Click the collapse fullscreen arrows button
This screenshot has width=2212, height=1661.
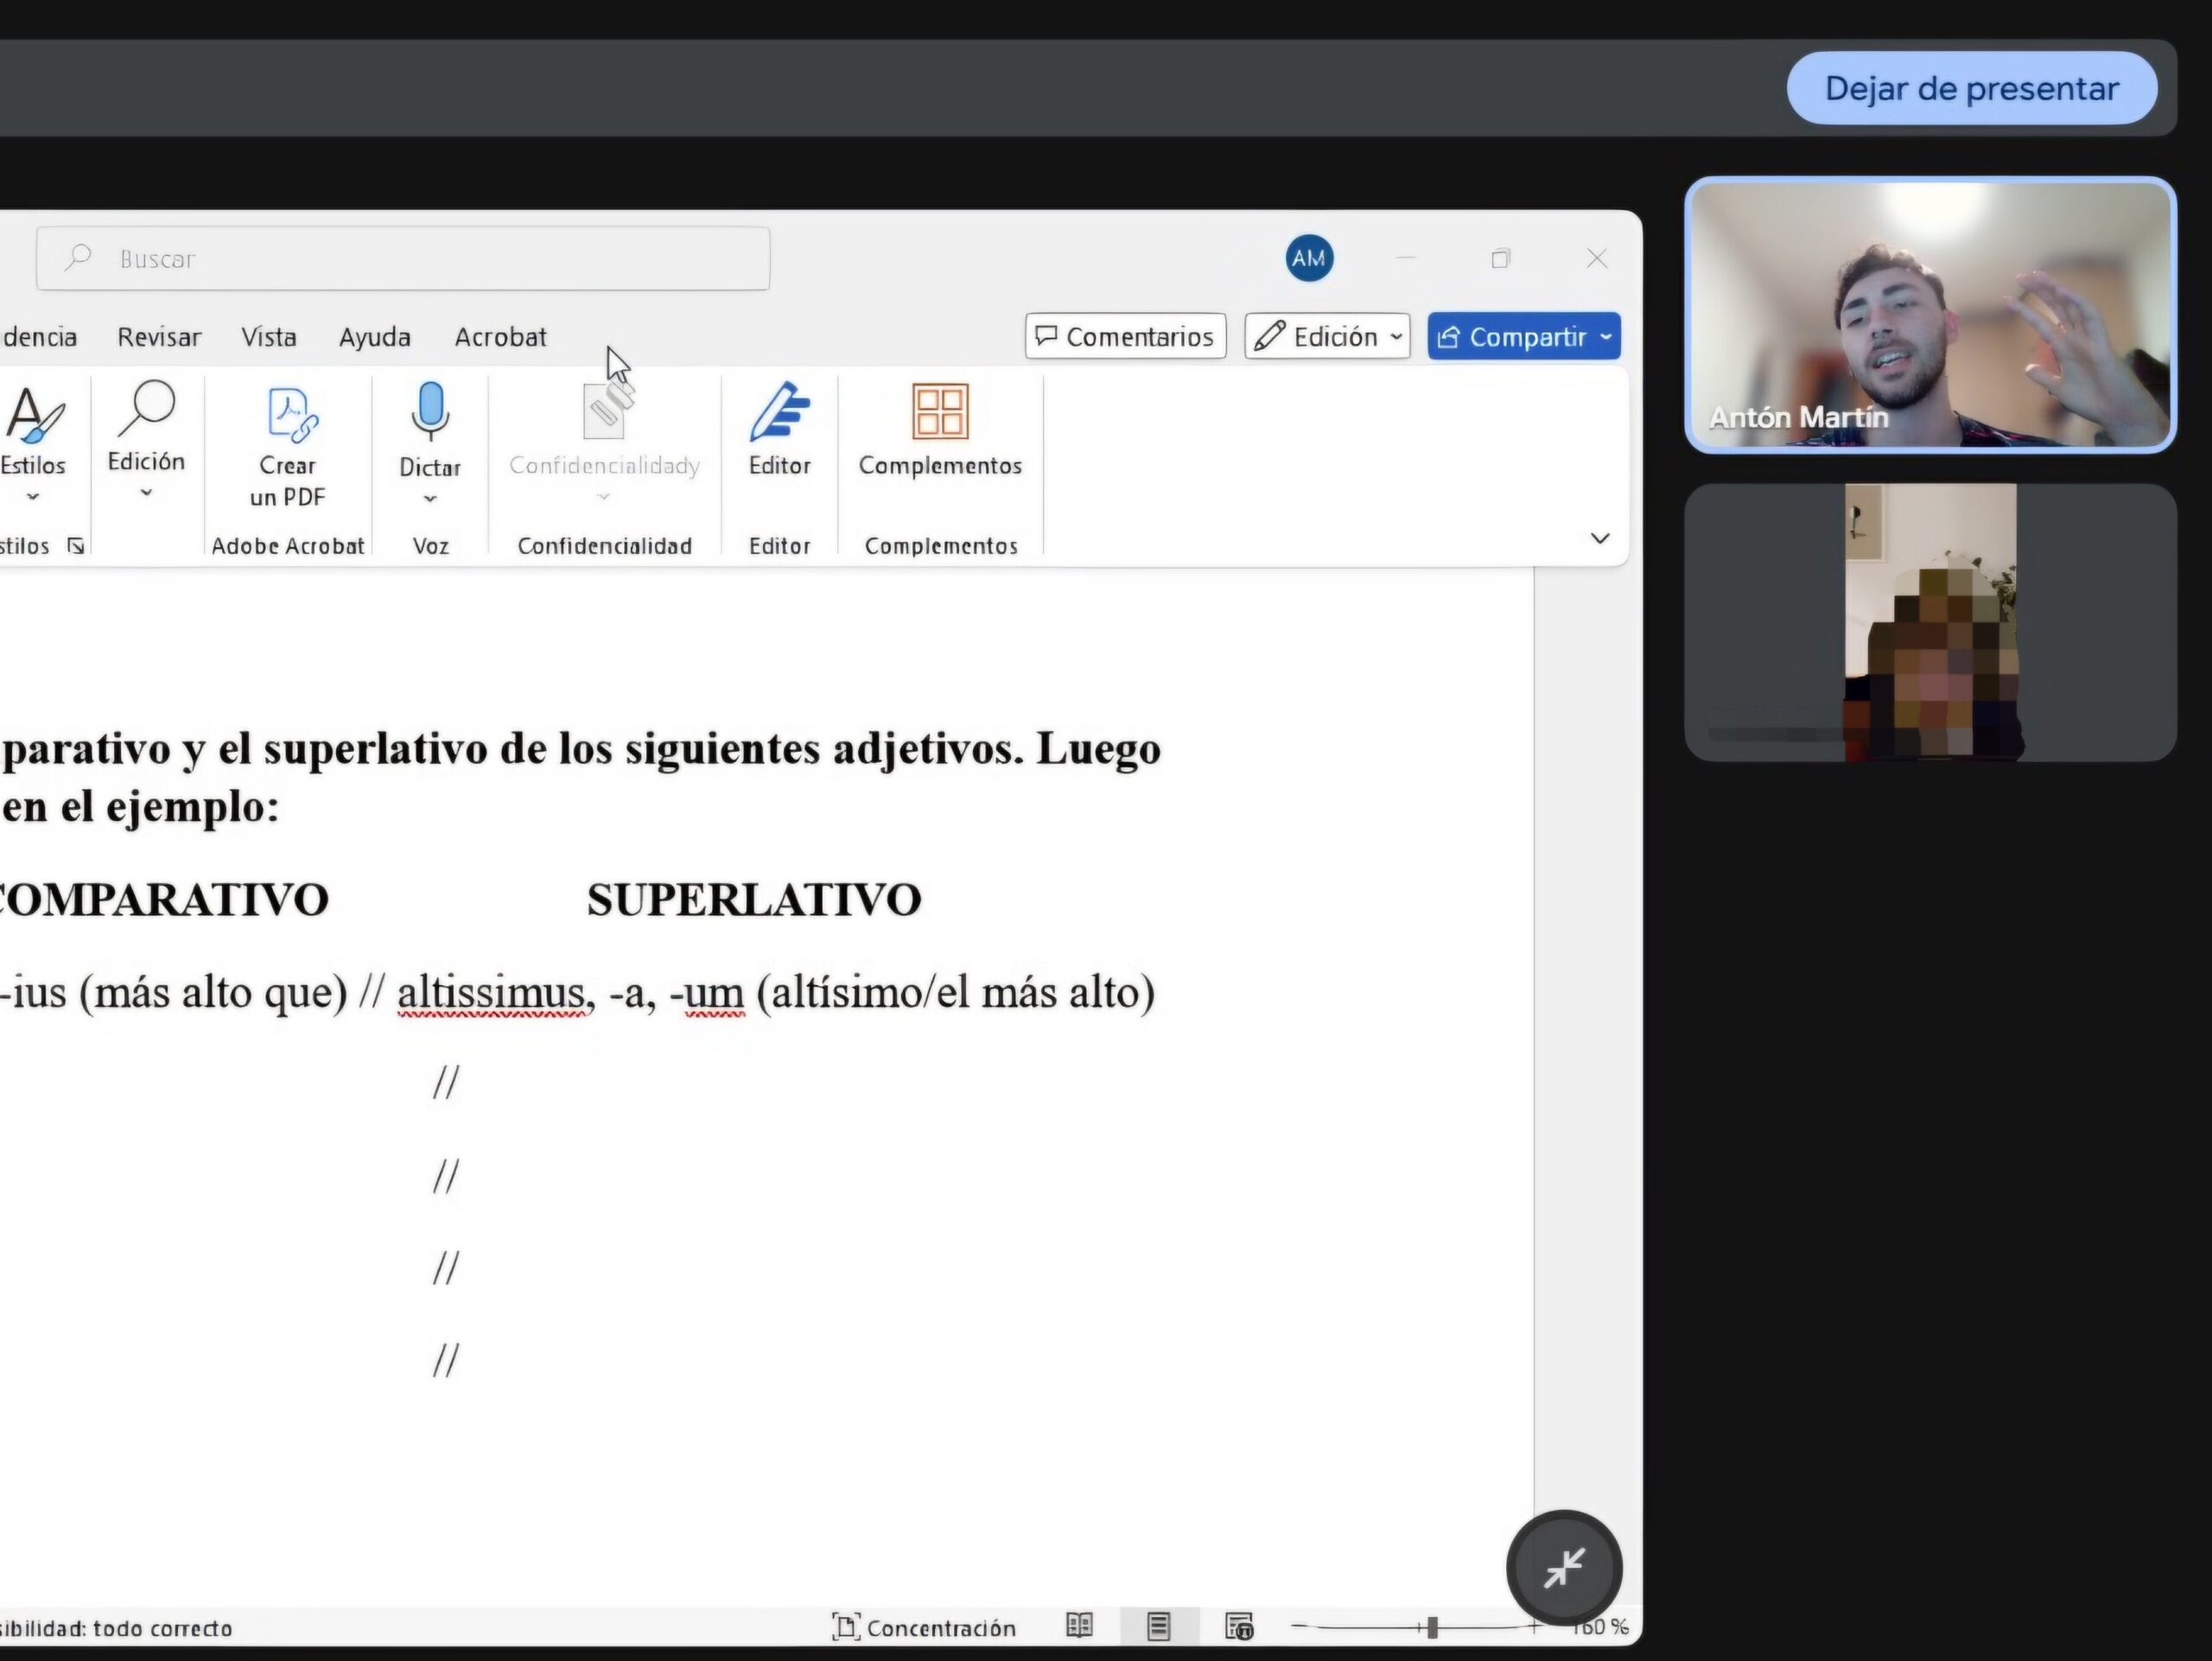pos(1563,1567)
